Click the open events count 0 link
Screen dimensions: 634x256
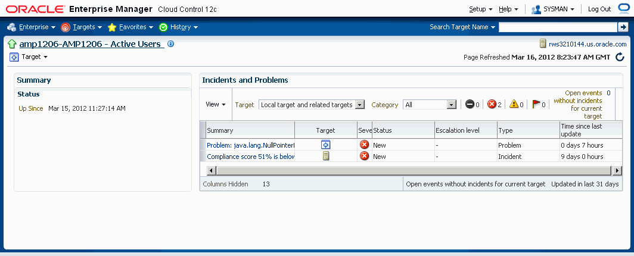click(608, 93)
